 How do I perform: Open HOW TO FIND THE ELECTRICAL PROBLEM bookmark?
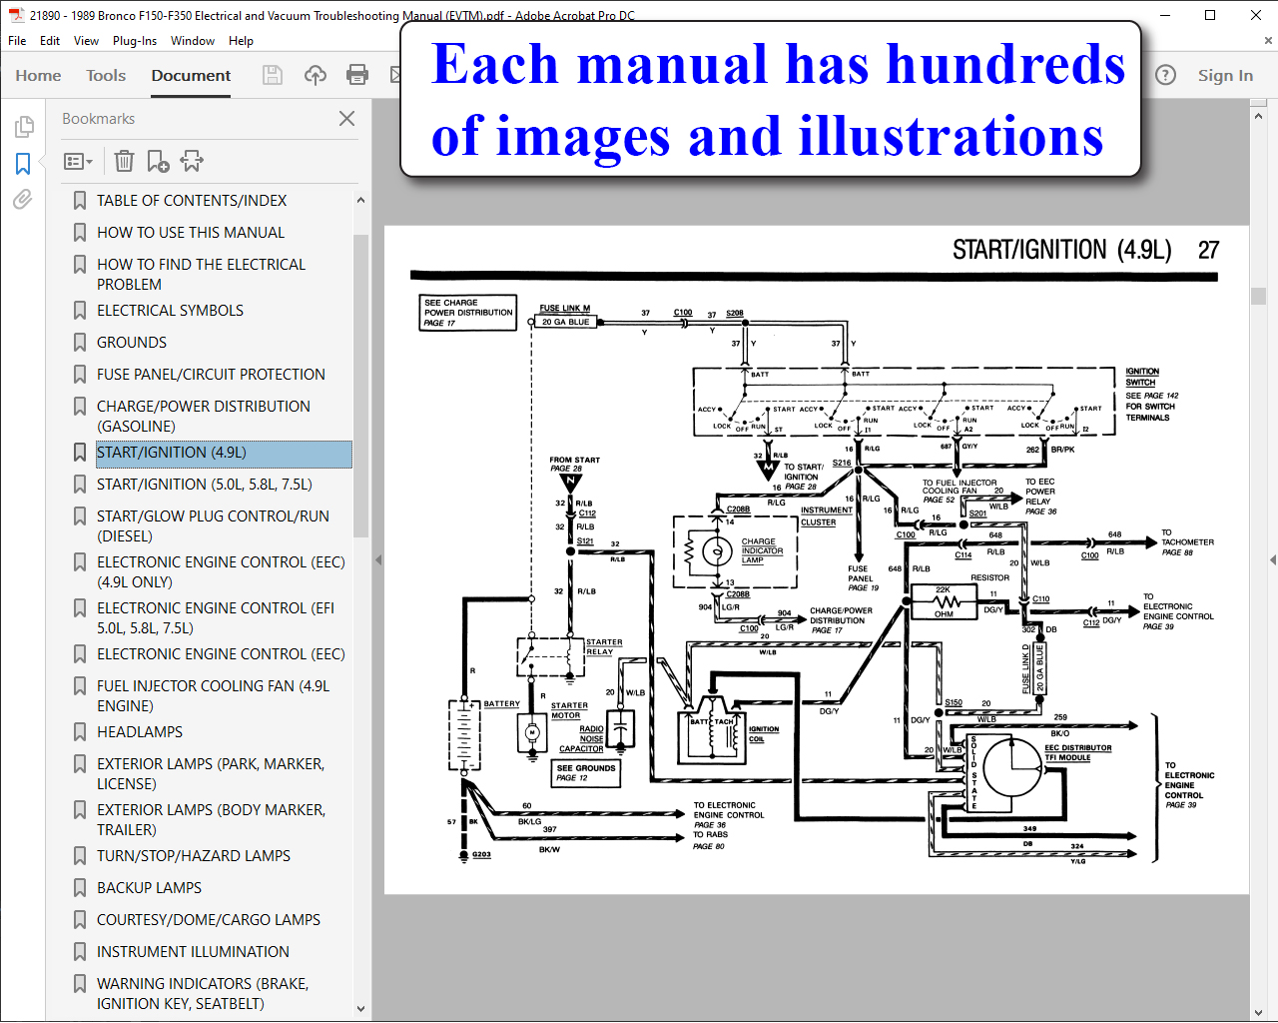tap(202, 275)
